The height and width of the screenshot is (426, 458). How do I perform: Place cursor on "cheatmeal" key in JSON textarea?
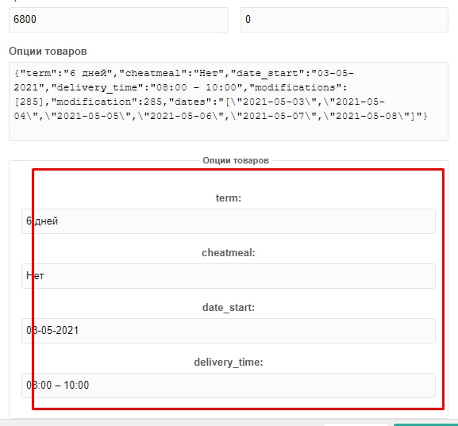point(152,73)
